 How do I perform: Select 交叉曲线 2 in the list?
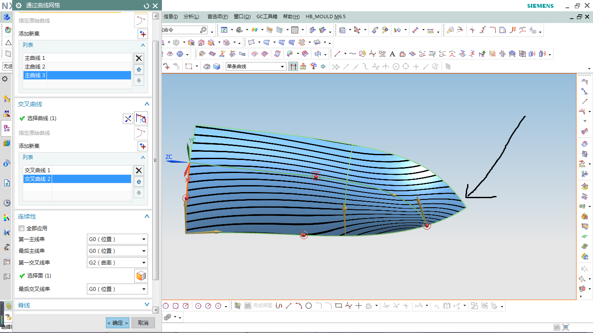point(77,179)
